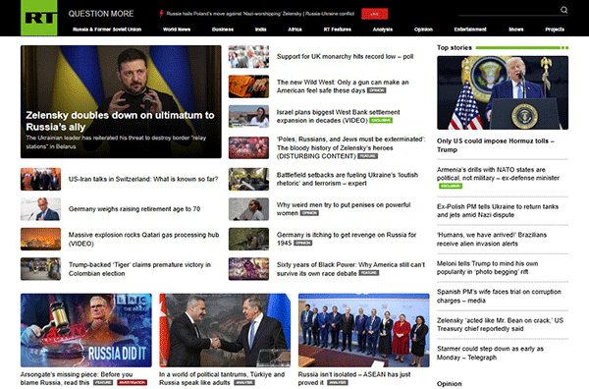Click Top stories section heading
589x389 pixels.
tap(455, 48)
